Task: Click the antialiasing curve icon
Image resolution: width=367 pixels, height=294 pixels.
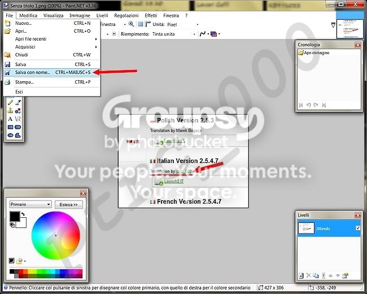Action: 203,34
